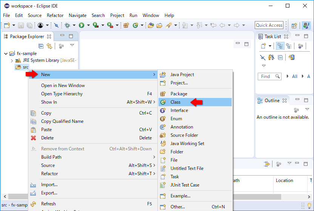Image resolution: width=314 pixels, height=211 pixels.
Task: Click the Open Perspective icon
Action: (x=294, y=26)
